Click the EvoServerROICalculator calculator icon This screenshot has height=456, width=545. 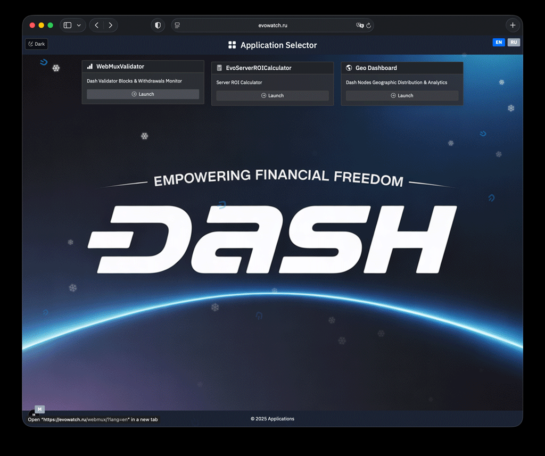pyautogui.click(x=218, y=68)
